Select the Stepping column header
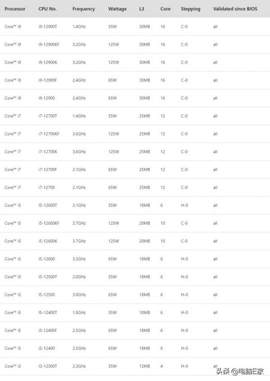The height and width of the screenshot is (381, 270). [x=190, y=9]
